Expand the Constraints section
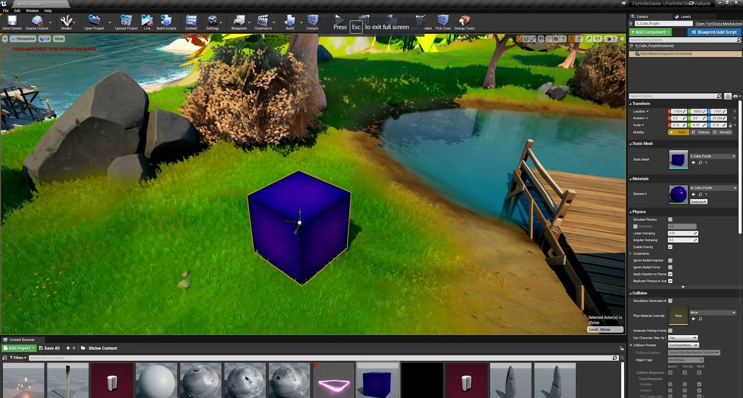Screen dimensions: 743x398 pos(630,253)
